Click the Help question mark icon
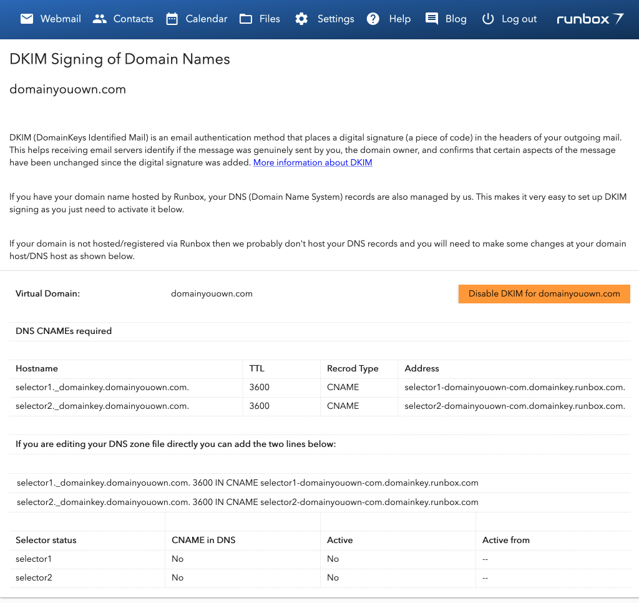The width and height of the screenshot is (639, 603). 373,19
